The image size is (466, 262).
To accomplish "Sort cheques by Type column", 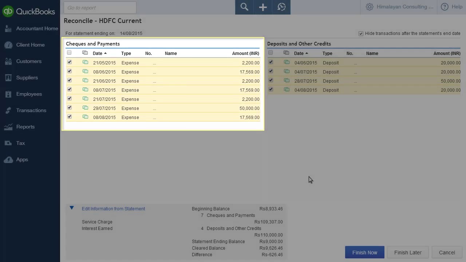I will click(x=126, y=53).
